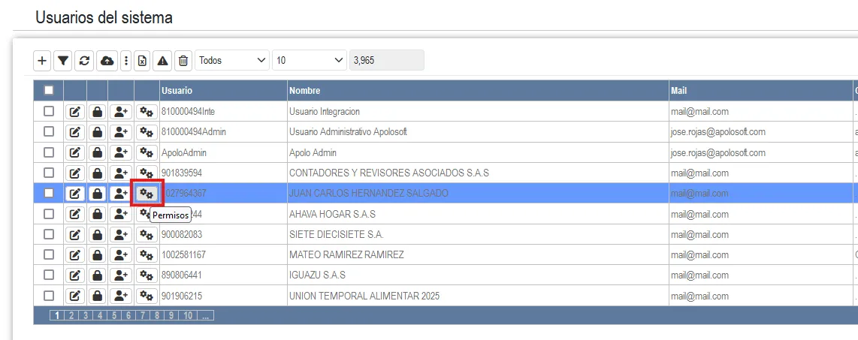Go to page 2 in pagination
The width and height of the screenshot is (858, 340).
72,315
